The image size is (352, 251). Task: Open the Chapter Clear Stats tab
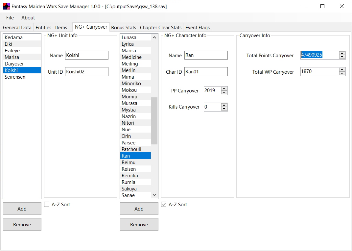(x=160, y=27)
